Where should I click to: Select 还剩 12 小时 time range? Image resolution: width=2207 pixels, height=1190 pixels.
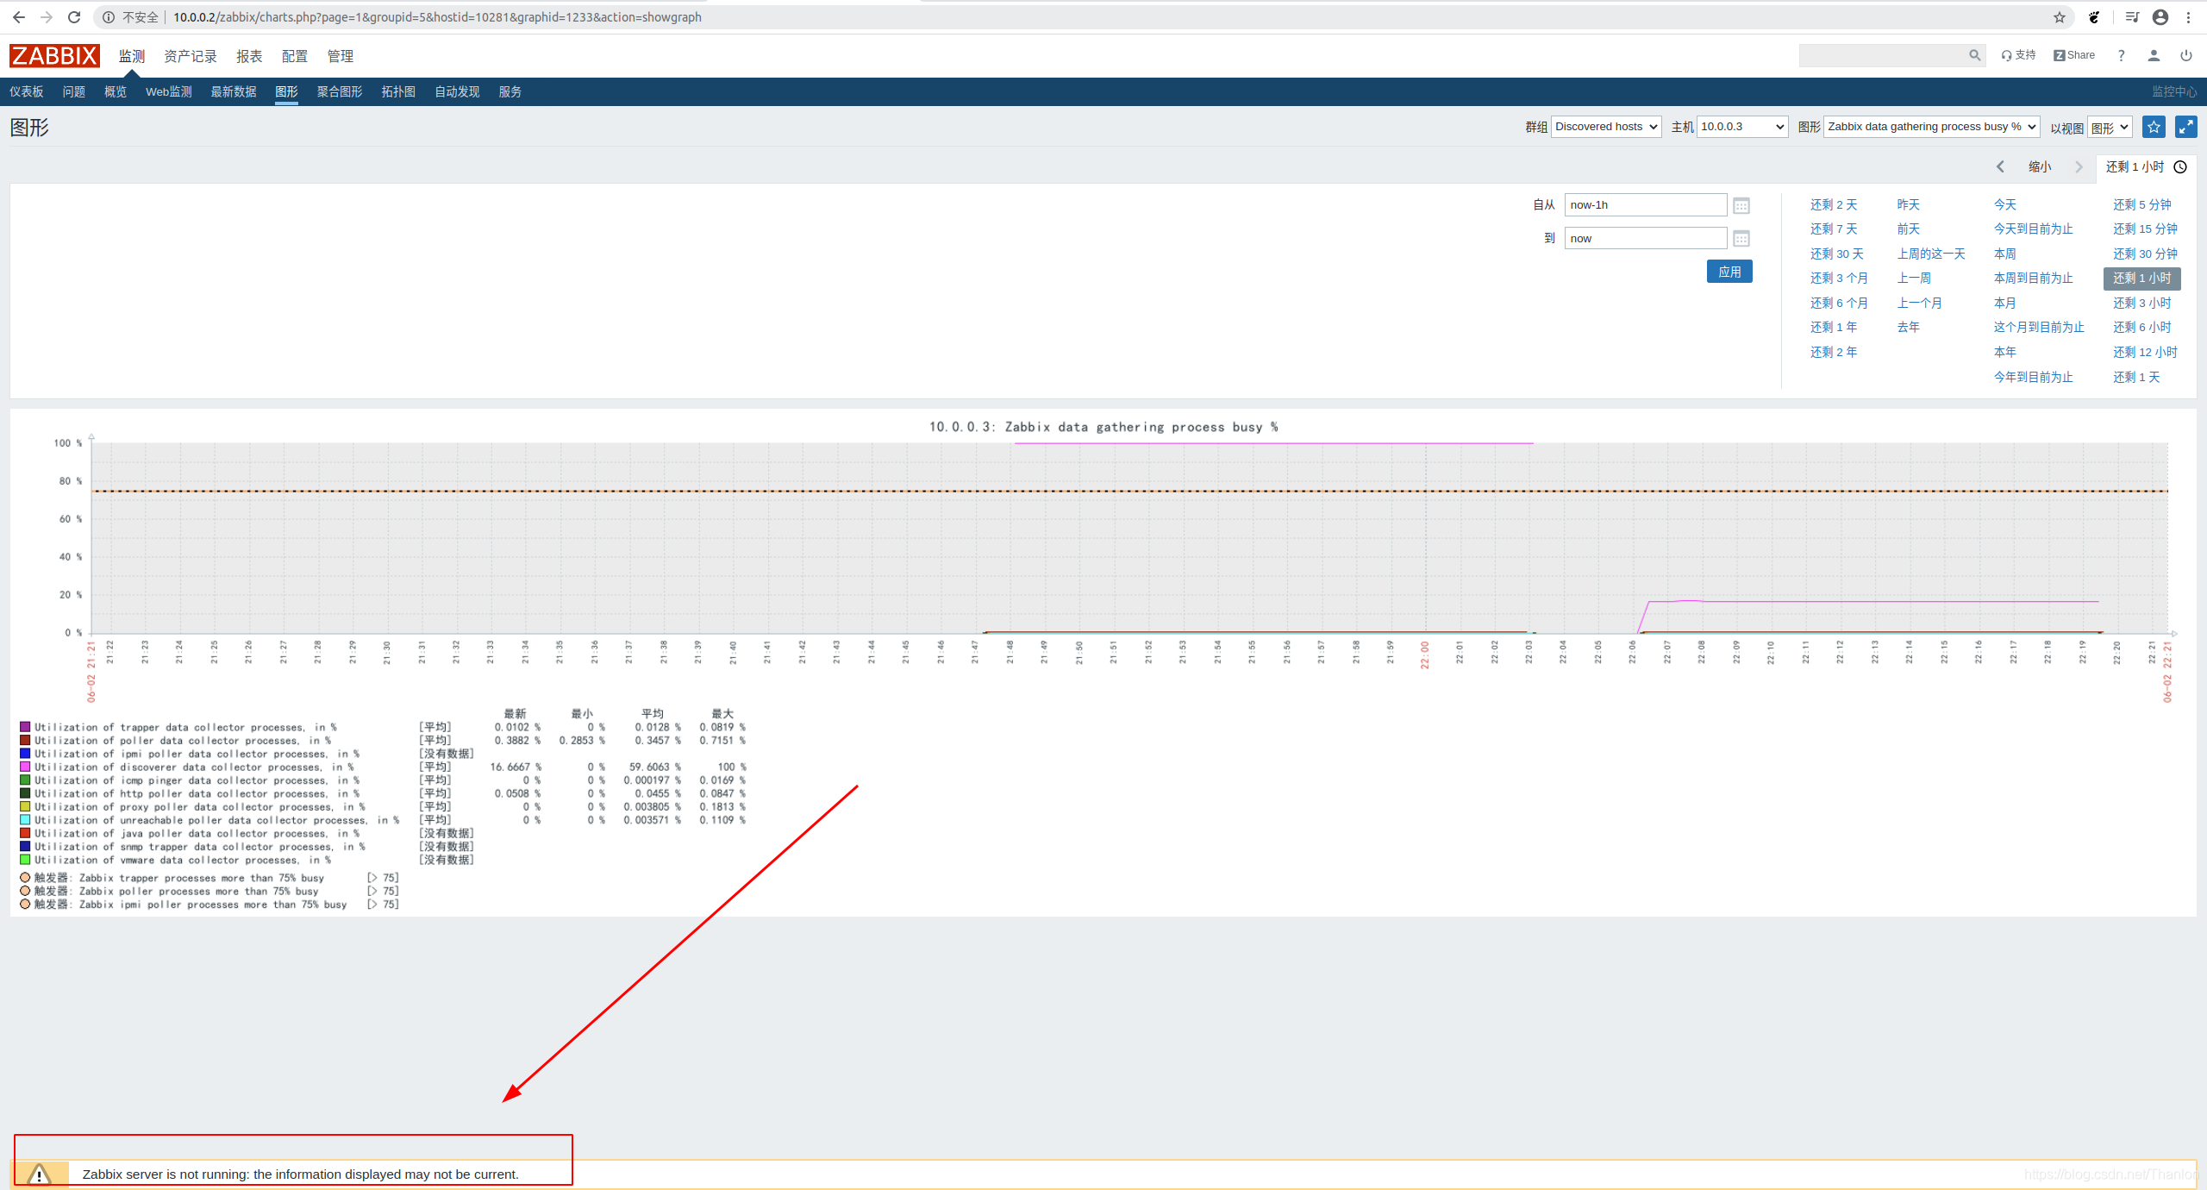click(2145, 353)
